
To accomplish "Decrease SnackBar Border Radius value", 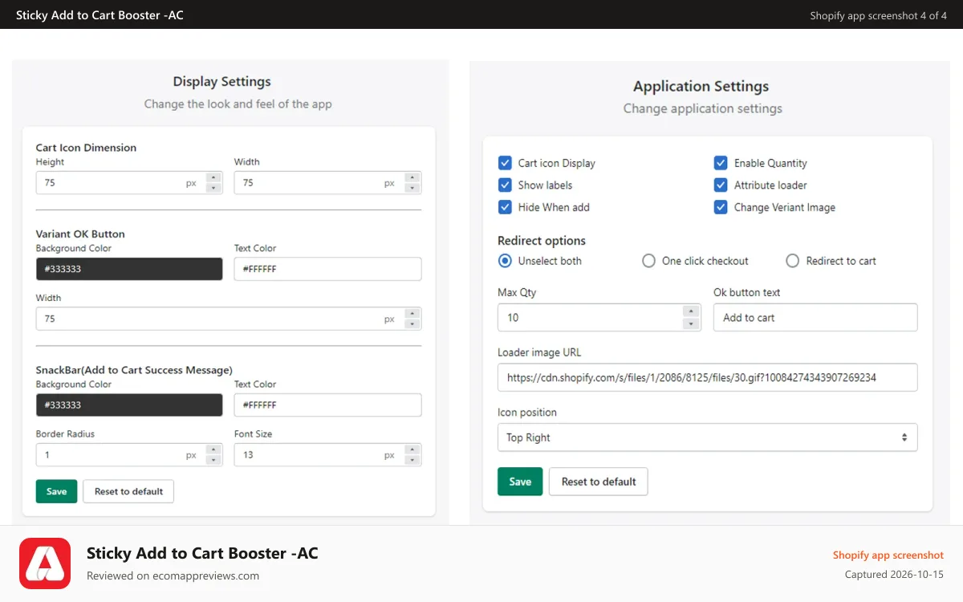I will (213, 460).
